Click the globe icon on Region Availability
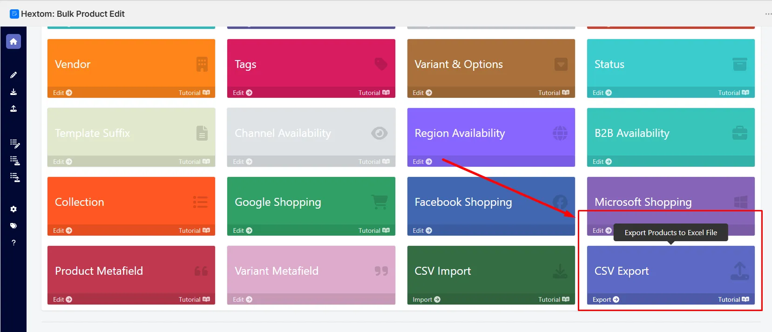This screenshot has height=332, width=772. pyautogui.click(x=560, y=133)
